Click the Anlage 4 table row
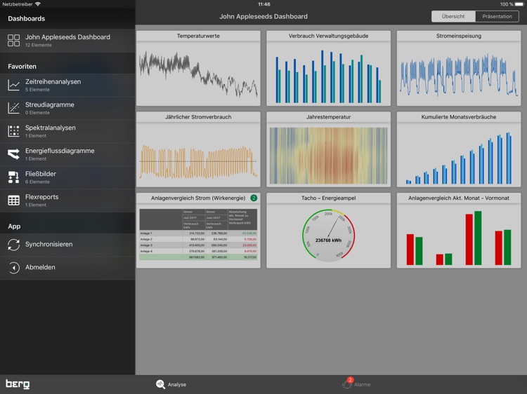Viewport: 527px width, 394px height. click(198, 251)
